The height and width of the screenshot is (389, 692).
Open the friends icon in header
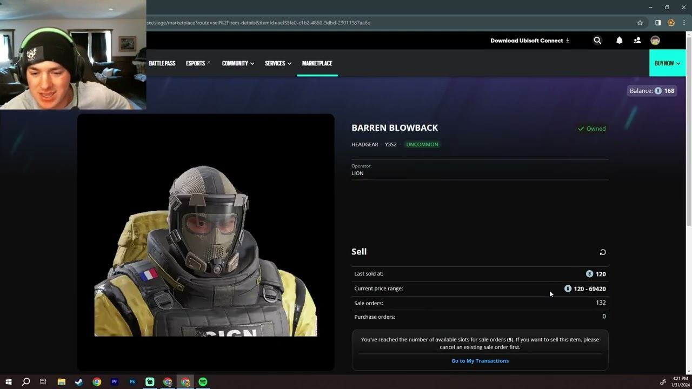click(x=637, y=41)
